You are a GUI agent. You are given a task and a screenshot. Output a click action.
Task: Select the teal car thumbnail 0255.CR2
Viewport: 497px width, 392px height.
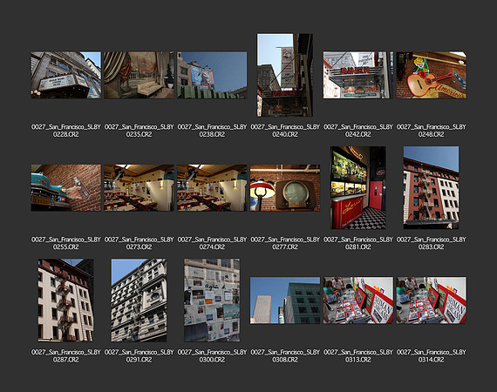[66, 188]
